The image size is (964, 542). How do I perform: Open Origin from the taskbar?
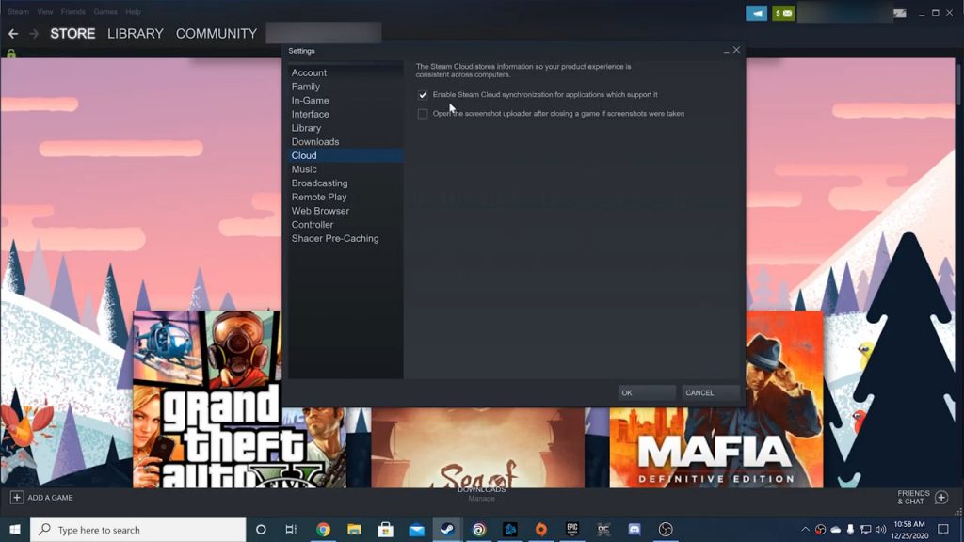[x=541, y=529]
